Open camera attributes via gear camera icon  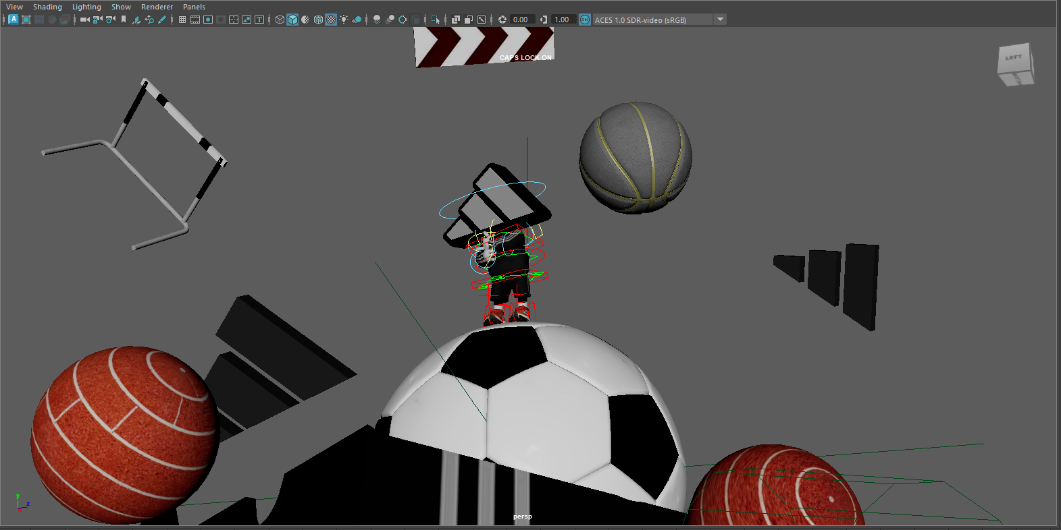coord(110,20)
